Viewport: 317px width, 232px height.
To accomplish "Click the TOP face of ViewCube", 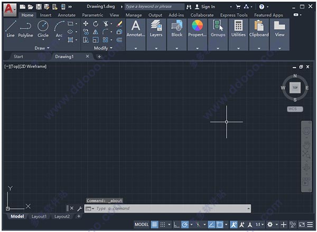I will [295, 88].
